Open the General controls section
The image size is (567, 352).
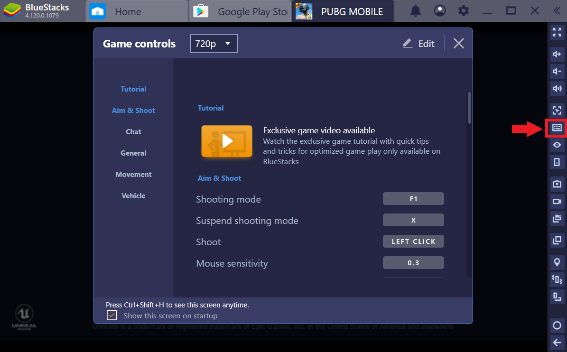pos(133,153)
